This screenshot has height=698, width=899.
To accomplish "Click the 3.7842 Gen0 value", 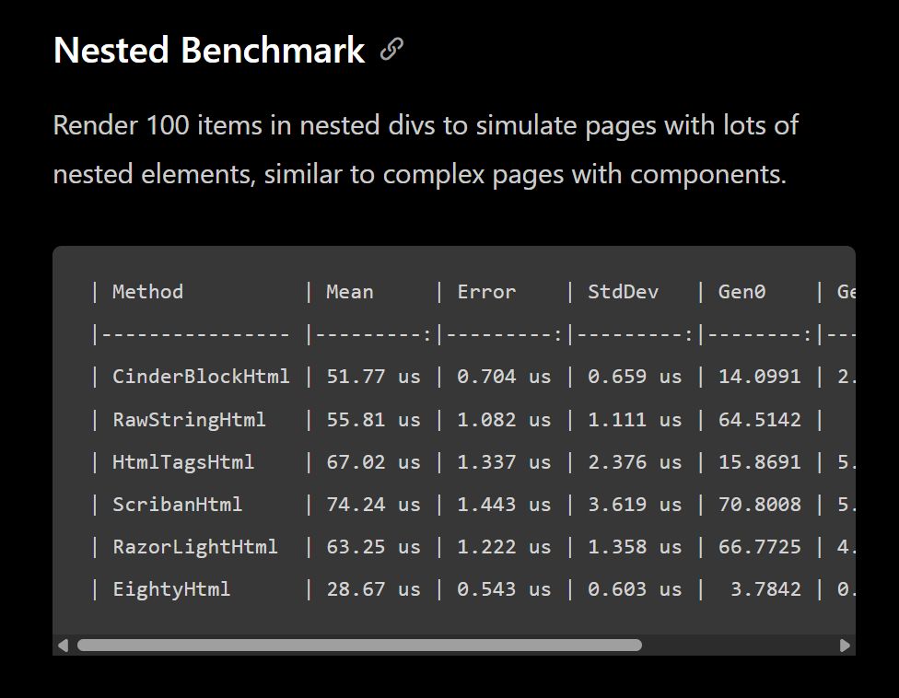I will [x=765, y=589].
